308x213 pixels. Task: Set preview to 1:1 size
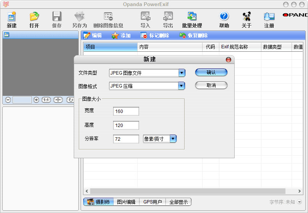(x=46, y=100)
